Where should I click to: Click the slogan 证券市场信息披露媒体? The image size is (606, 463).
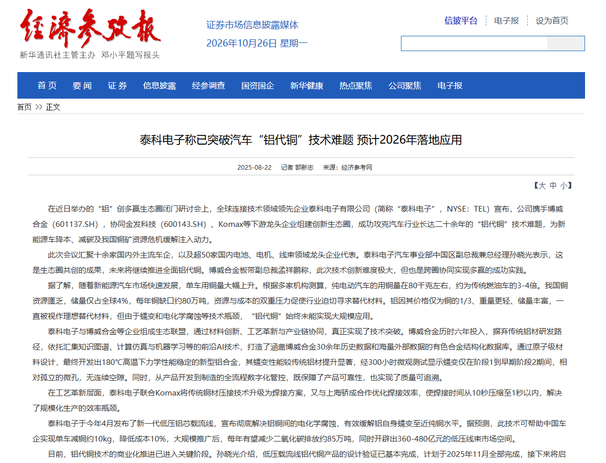point(252,25)
